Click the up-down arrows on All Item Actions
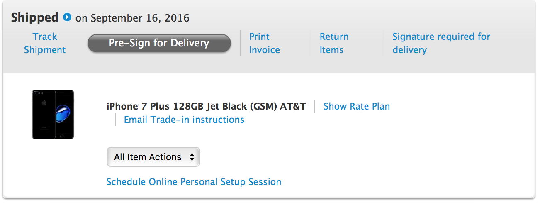 (192, 157)
